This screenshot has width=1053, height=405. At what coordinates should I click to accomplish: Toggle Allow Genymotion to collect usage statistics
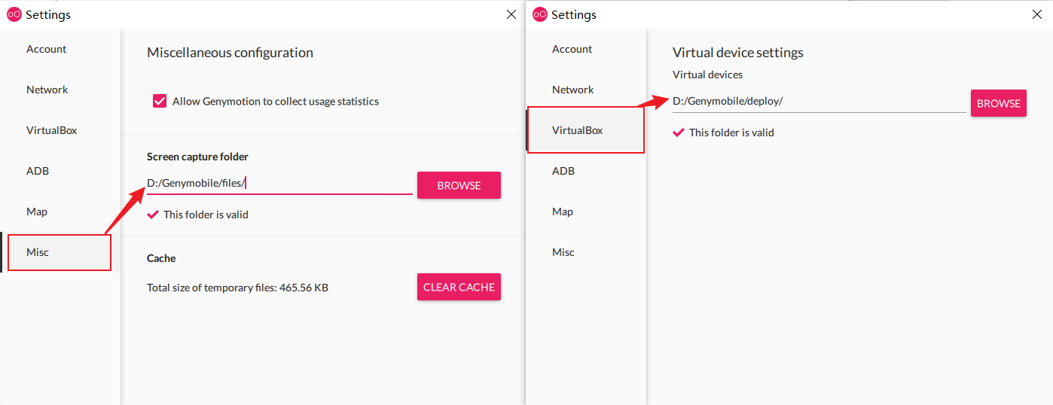click(x=160, y=101)
